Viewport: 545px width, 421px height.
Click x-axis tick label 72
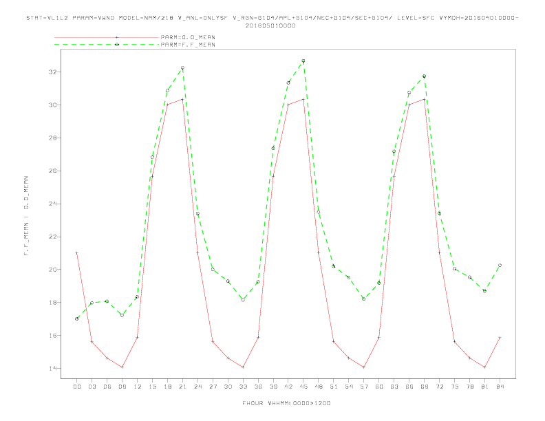[x=439, y=387]
